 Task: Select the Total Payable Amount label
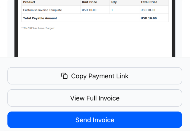pos(40,18)
